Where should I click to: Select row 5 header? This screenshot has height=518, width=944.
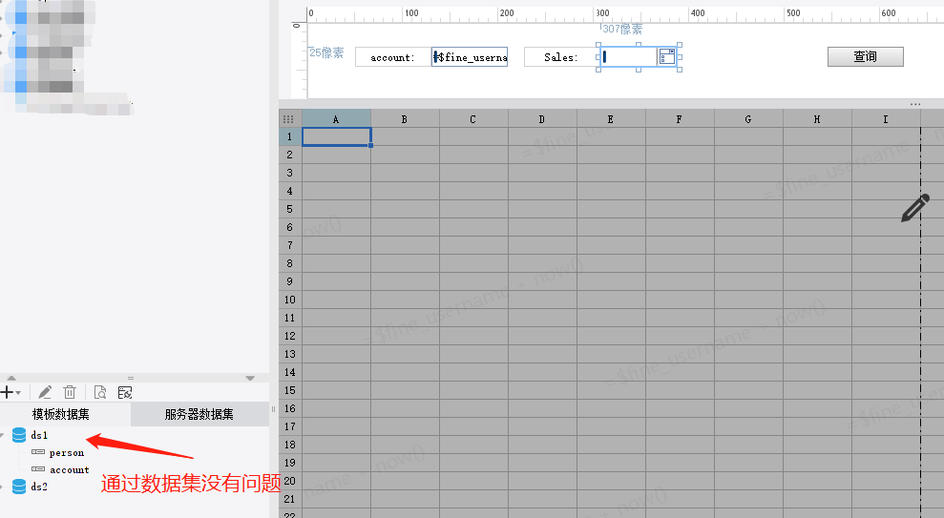coord(289,209)
